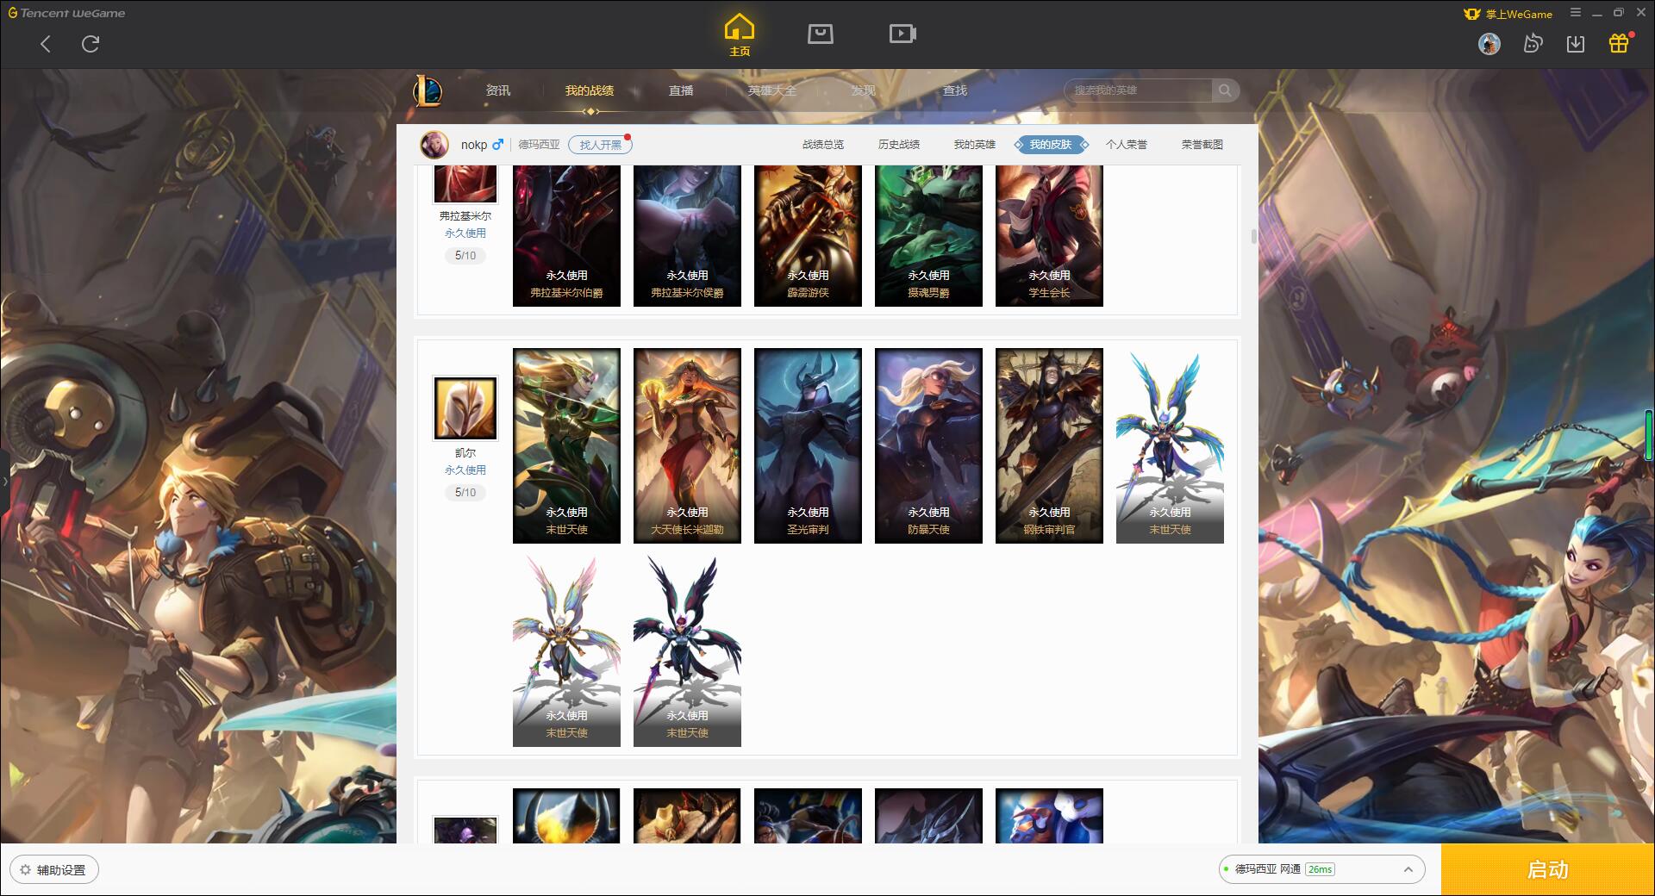The image size is (1655, 896).
Task: Open the black-winged 末世天使 chroma thumbnail
Action: point(687,650)
